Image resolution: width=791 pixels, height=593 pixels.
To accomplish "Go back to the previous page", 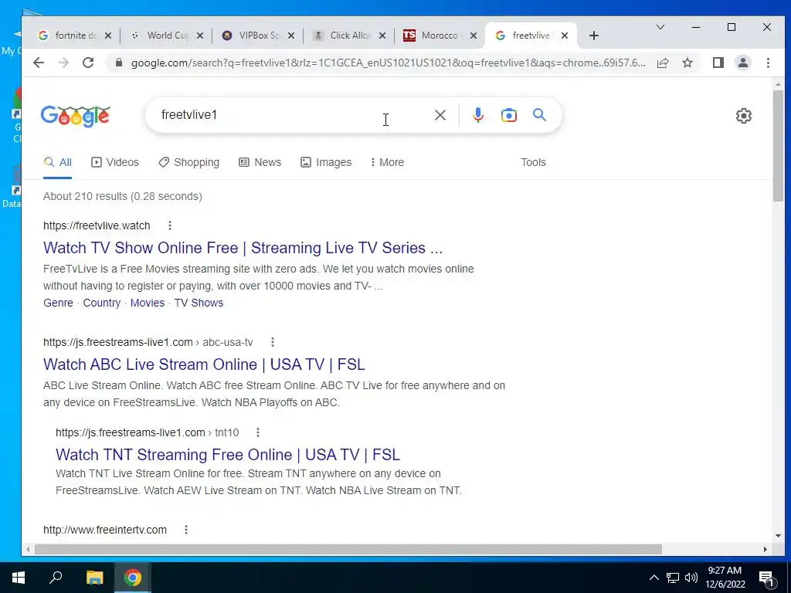I will pos(39,63).
